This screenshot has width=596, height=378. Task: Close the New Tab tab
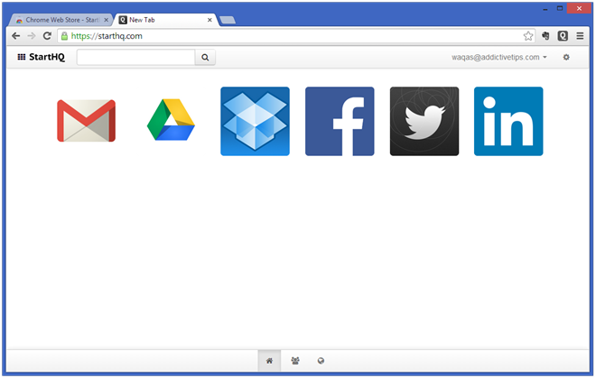coord(210,20)
